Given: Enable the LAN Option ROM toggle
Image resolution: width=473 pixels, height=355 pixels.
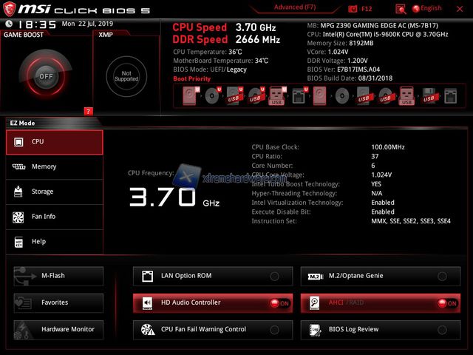Looking at the screenshot, I should point(275,276).
